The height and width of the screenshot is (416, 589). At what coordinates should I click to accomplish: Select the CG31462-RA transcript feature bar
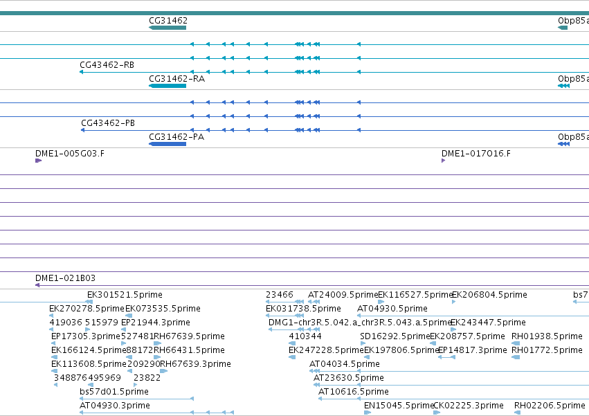(x=167, y=86)
